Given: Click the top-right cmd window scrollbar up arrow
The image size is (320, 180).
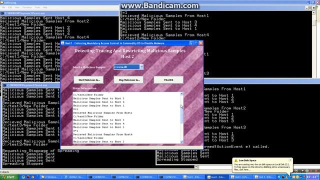Looking at the screenshot, I should coord(313,12).
